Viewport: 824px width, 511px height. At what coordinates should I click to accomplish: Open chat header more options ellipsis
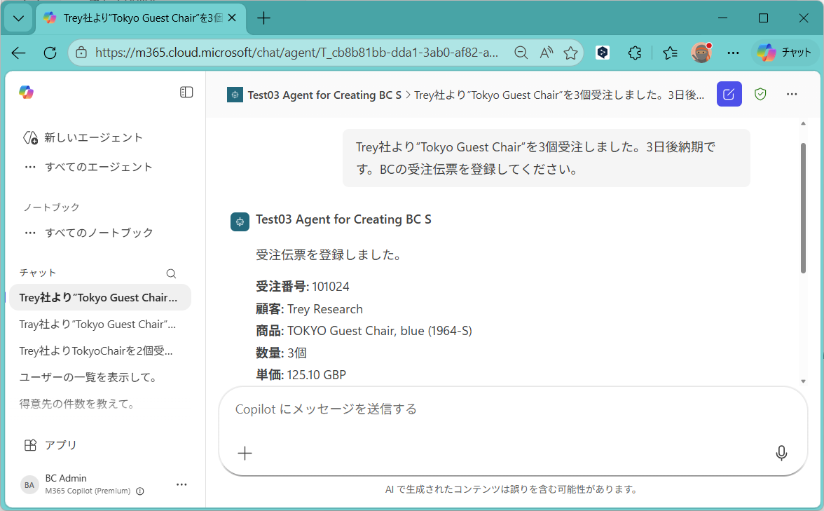[x=792, y=94]
